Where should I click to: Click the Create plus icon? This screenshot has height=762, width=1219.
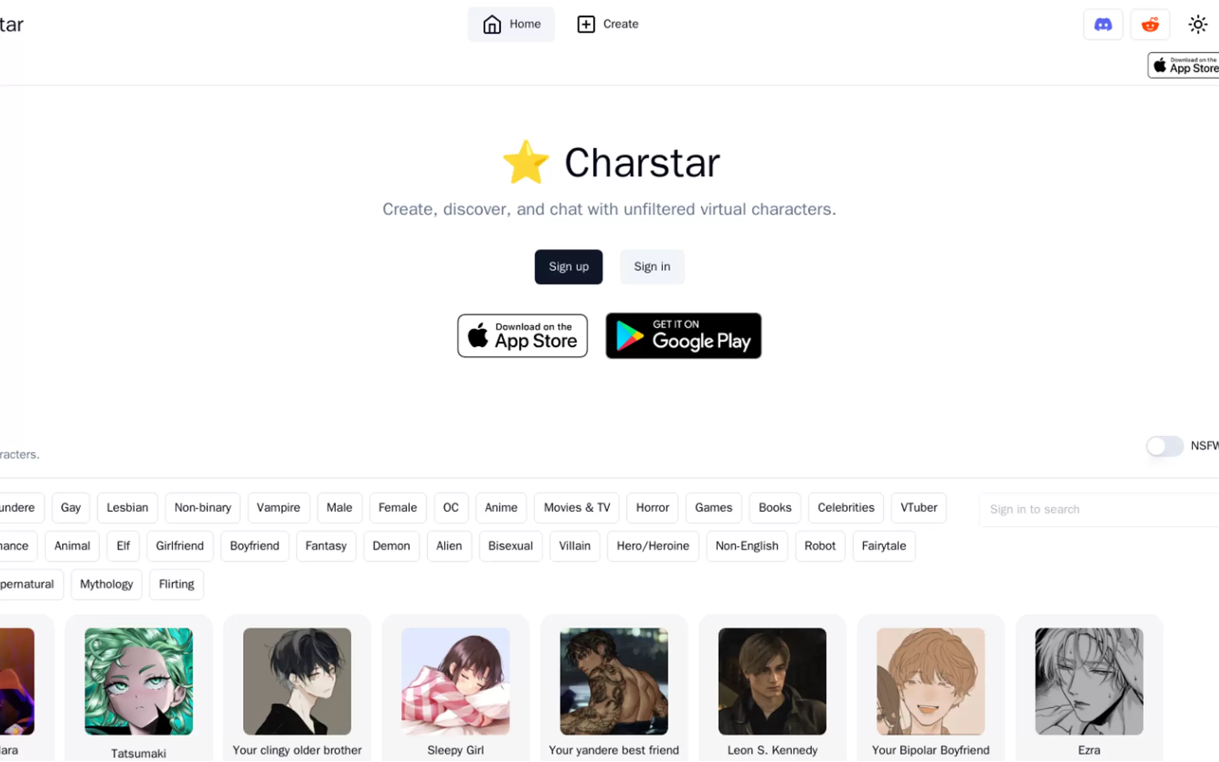pos(586,24)
